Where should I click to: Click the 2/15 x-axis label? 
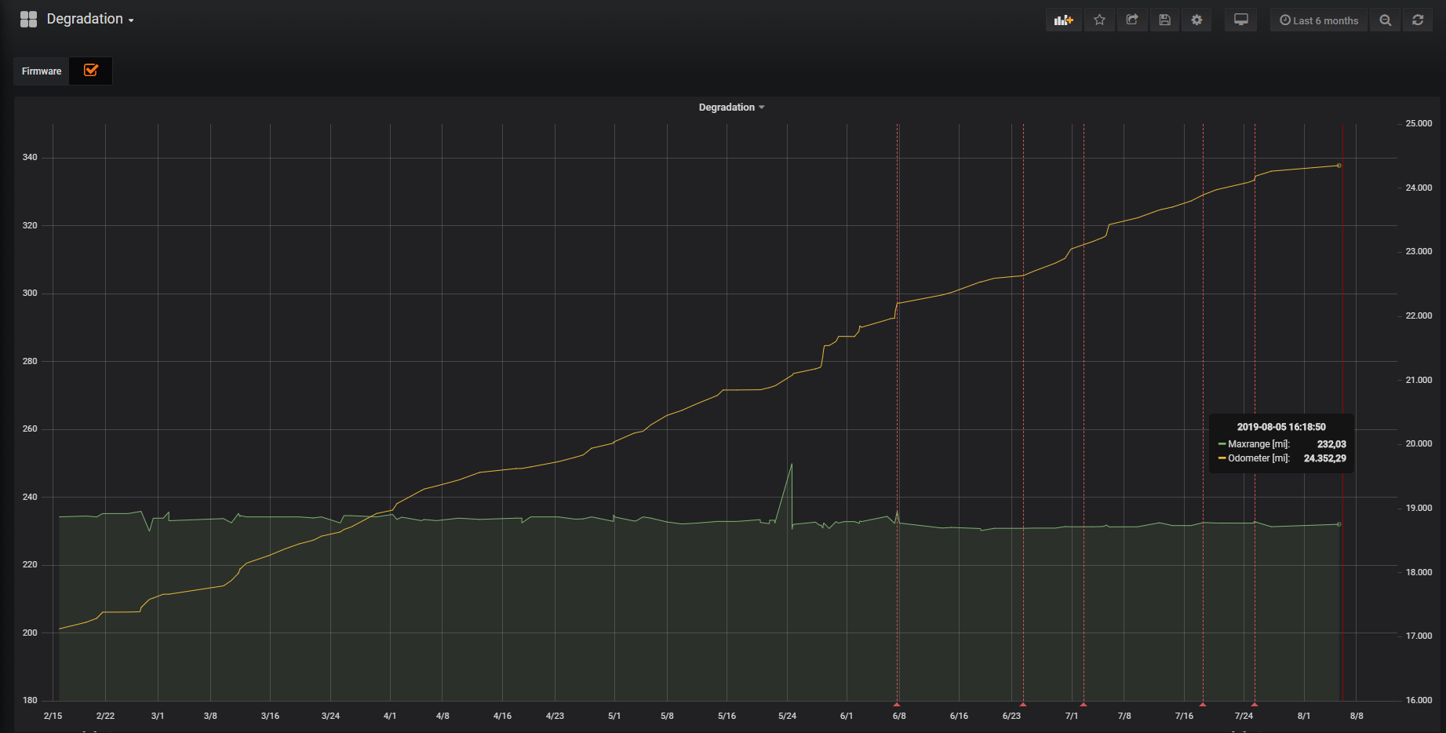coord(53,716)
